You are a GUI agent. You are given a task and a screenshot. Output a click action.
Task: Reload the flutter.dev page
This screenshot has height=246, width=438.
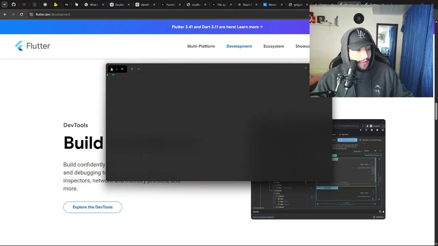tap(21, 14)
